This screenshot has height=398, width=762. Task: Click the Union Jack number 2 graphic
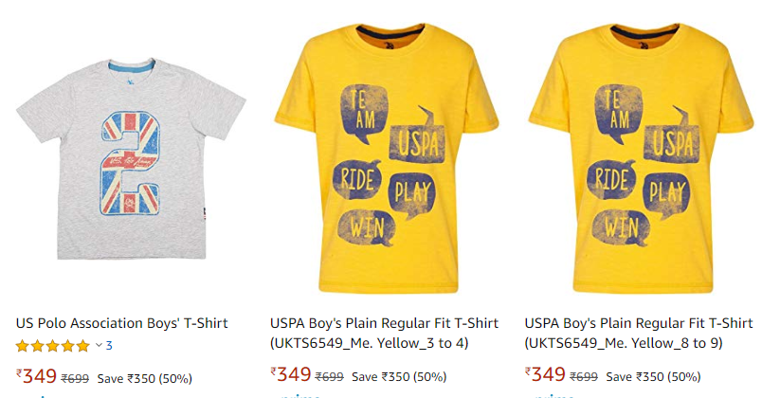pos(130,163)
